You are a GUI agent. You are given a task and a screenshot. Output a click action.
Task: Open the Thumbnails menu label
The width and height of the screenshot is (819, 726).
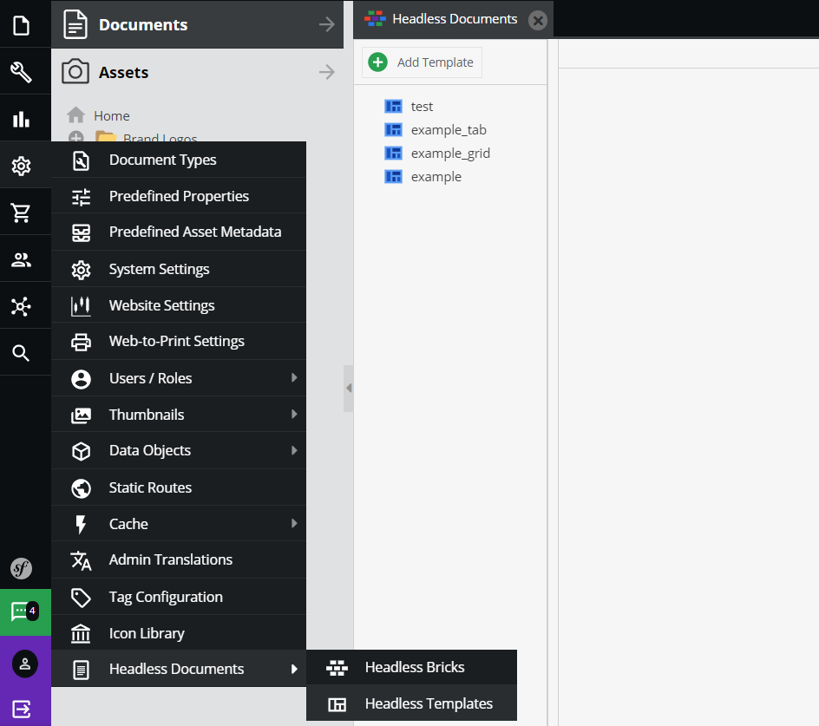[147, 415]
